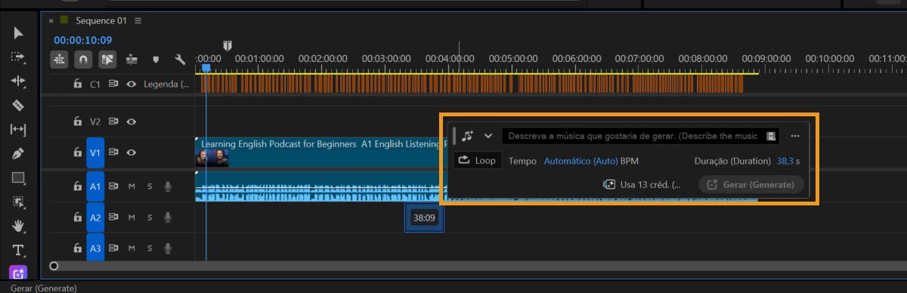
Task: Select the Slip tool
Action: 18,129
